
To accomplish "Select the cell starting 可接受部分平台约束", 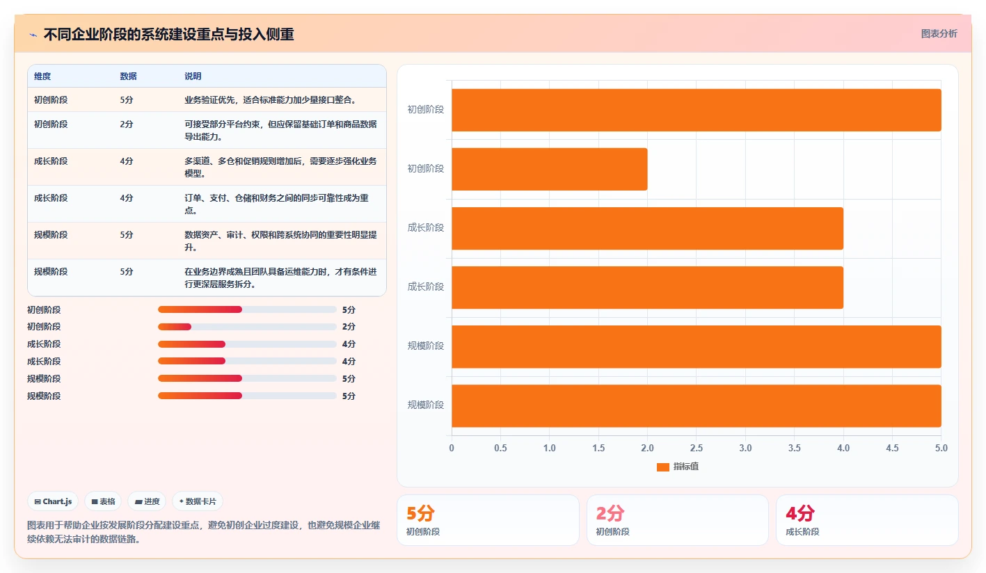I will point(281,130).
